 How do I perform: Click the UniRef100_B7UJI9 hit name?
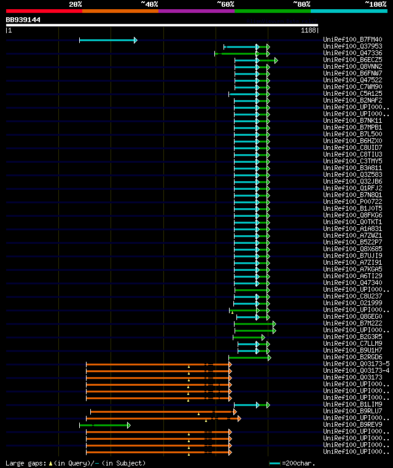click(x=352, y=255)
